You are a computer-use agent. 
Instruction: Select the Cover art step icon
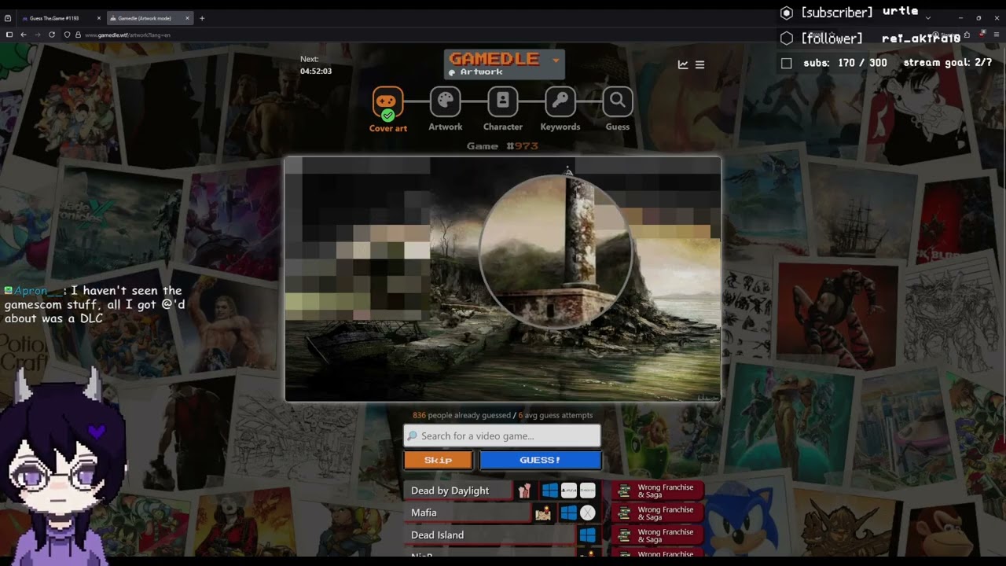click(388, 102)
